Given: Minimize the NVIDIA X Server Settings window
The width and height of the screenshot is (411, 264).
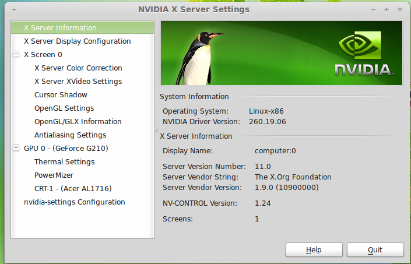Looking at the screenshot, I should tap(373, 10).
